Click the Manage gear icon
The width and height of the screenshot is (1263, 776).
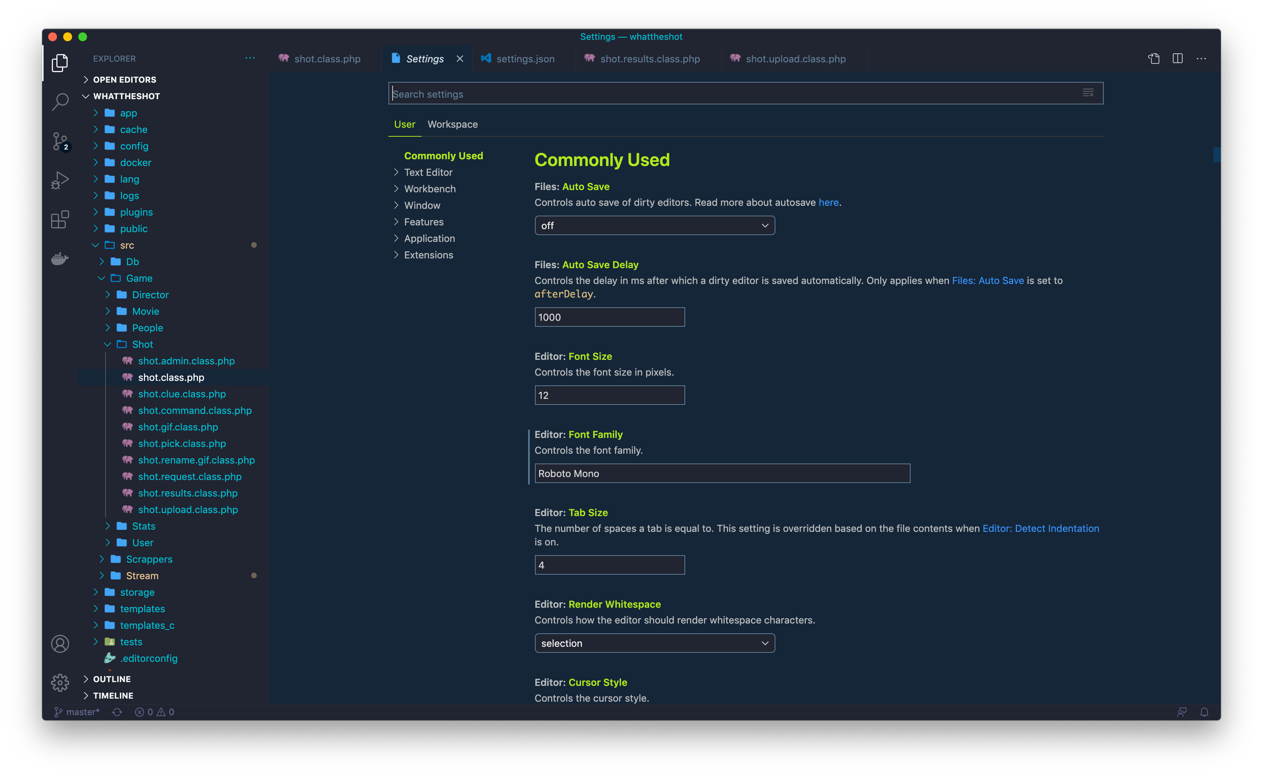click(60, 682)
